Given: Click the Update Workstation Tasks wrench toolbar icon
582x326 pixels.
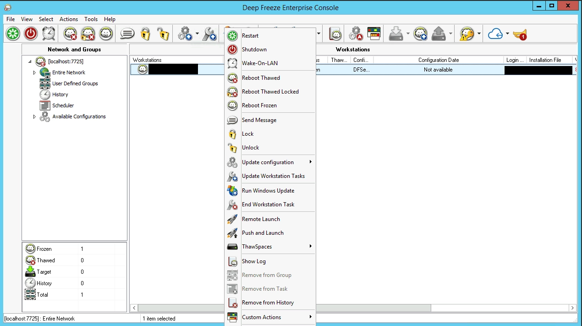Looking at the screenshot, I should pyautogui.click(x=209, y=33).
